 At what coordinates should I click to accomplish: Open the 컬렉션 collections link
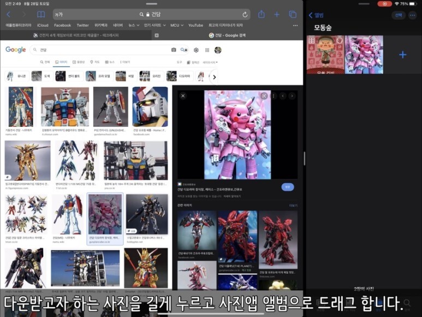193,62
